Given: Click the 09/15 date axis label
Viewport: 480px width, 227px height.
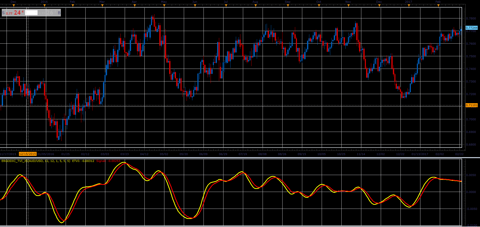Looking at the screenshot, I should coord(302,154).
